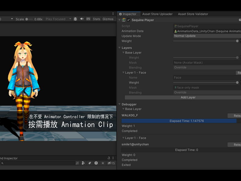Click the 'Exited' status text

(126, 165)
